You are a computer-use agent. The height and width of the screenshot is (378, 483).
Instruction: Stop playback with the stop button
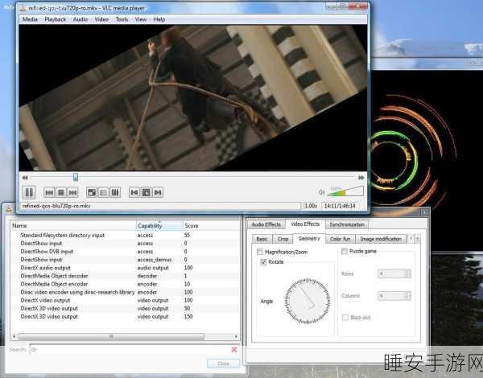click(x=61, y=193)
